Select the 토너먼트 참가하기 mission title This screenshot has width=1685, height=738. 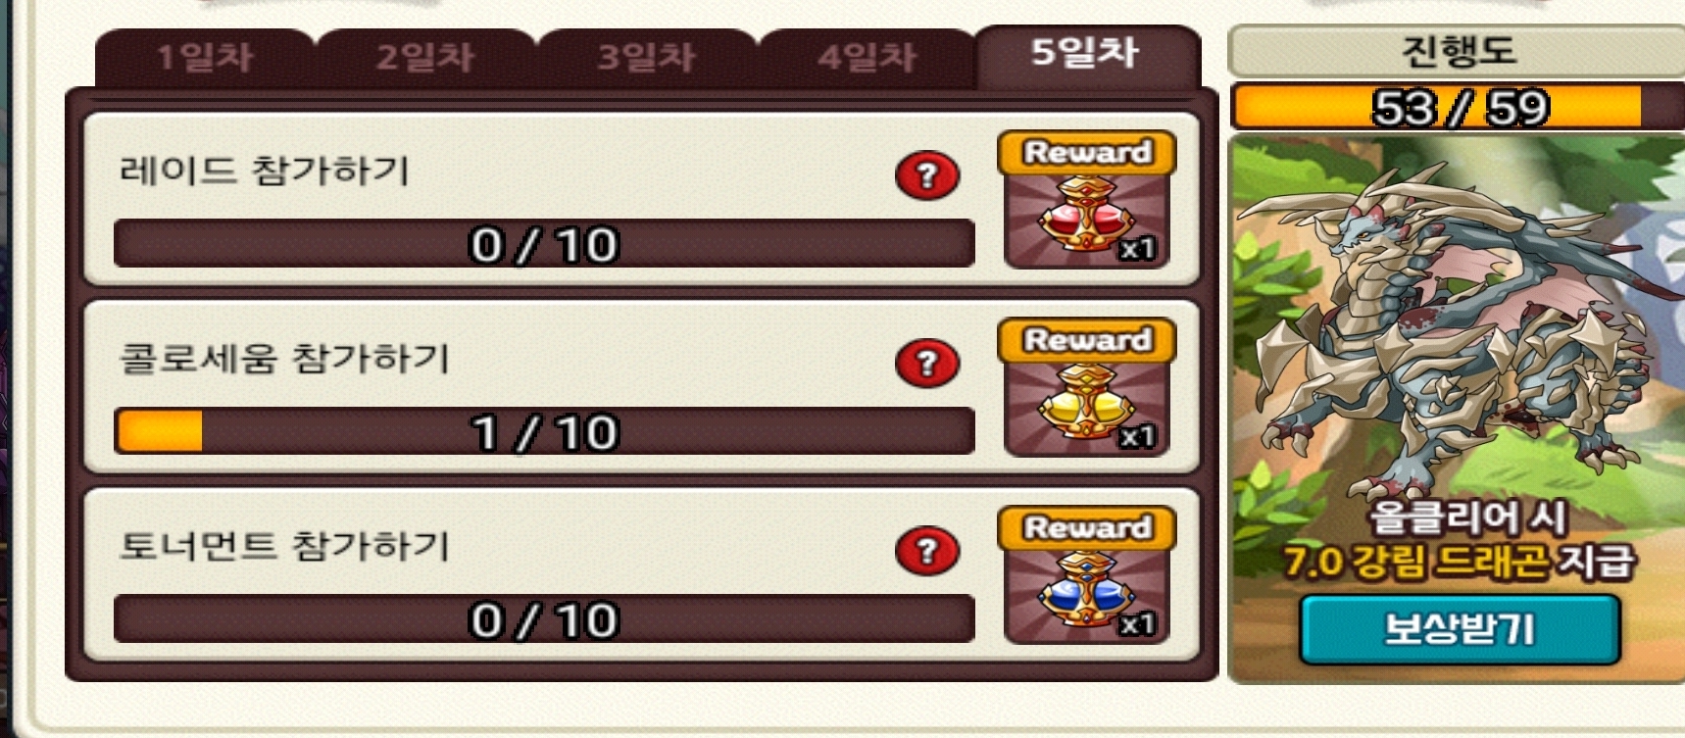(x=284, y=546)
